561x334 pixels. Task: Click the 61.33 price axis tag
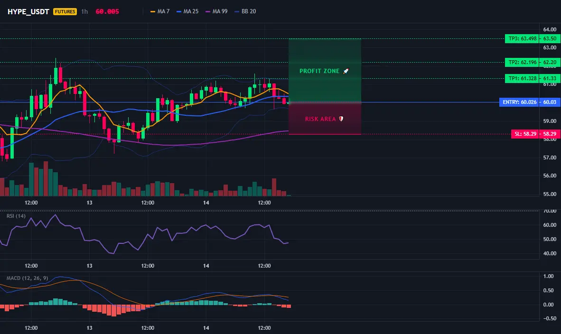click(x=550, y=78)
